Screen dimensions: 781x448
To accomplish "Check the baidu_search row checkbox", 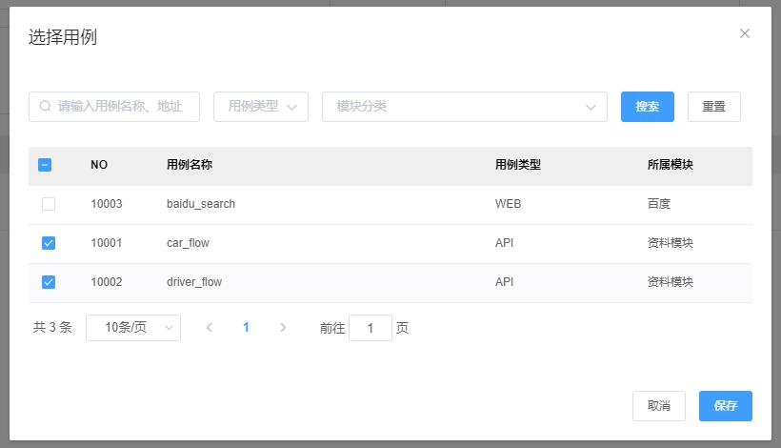I will click(49, 204).
